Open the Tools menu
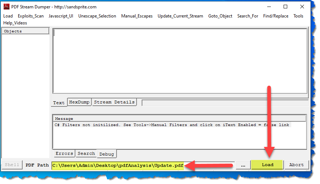320x184 pixels. tap(298, 16)
